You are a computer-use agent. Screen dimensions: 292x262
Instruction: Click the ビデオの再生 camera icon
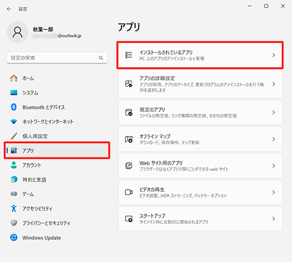pyautogui.click(x=128, y=192)
